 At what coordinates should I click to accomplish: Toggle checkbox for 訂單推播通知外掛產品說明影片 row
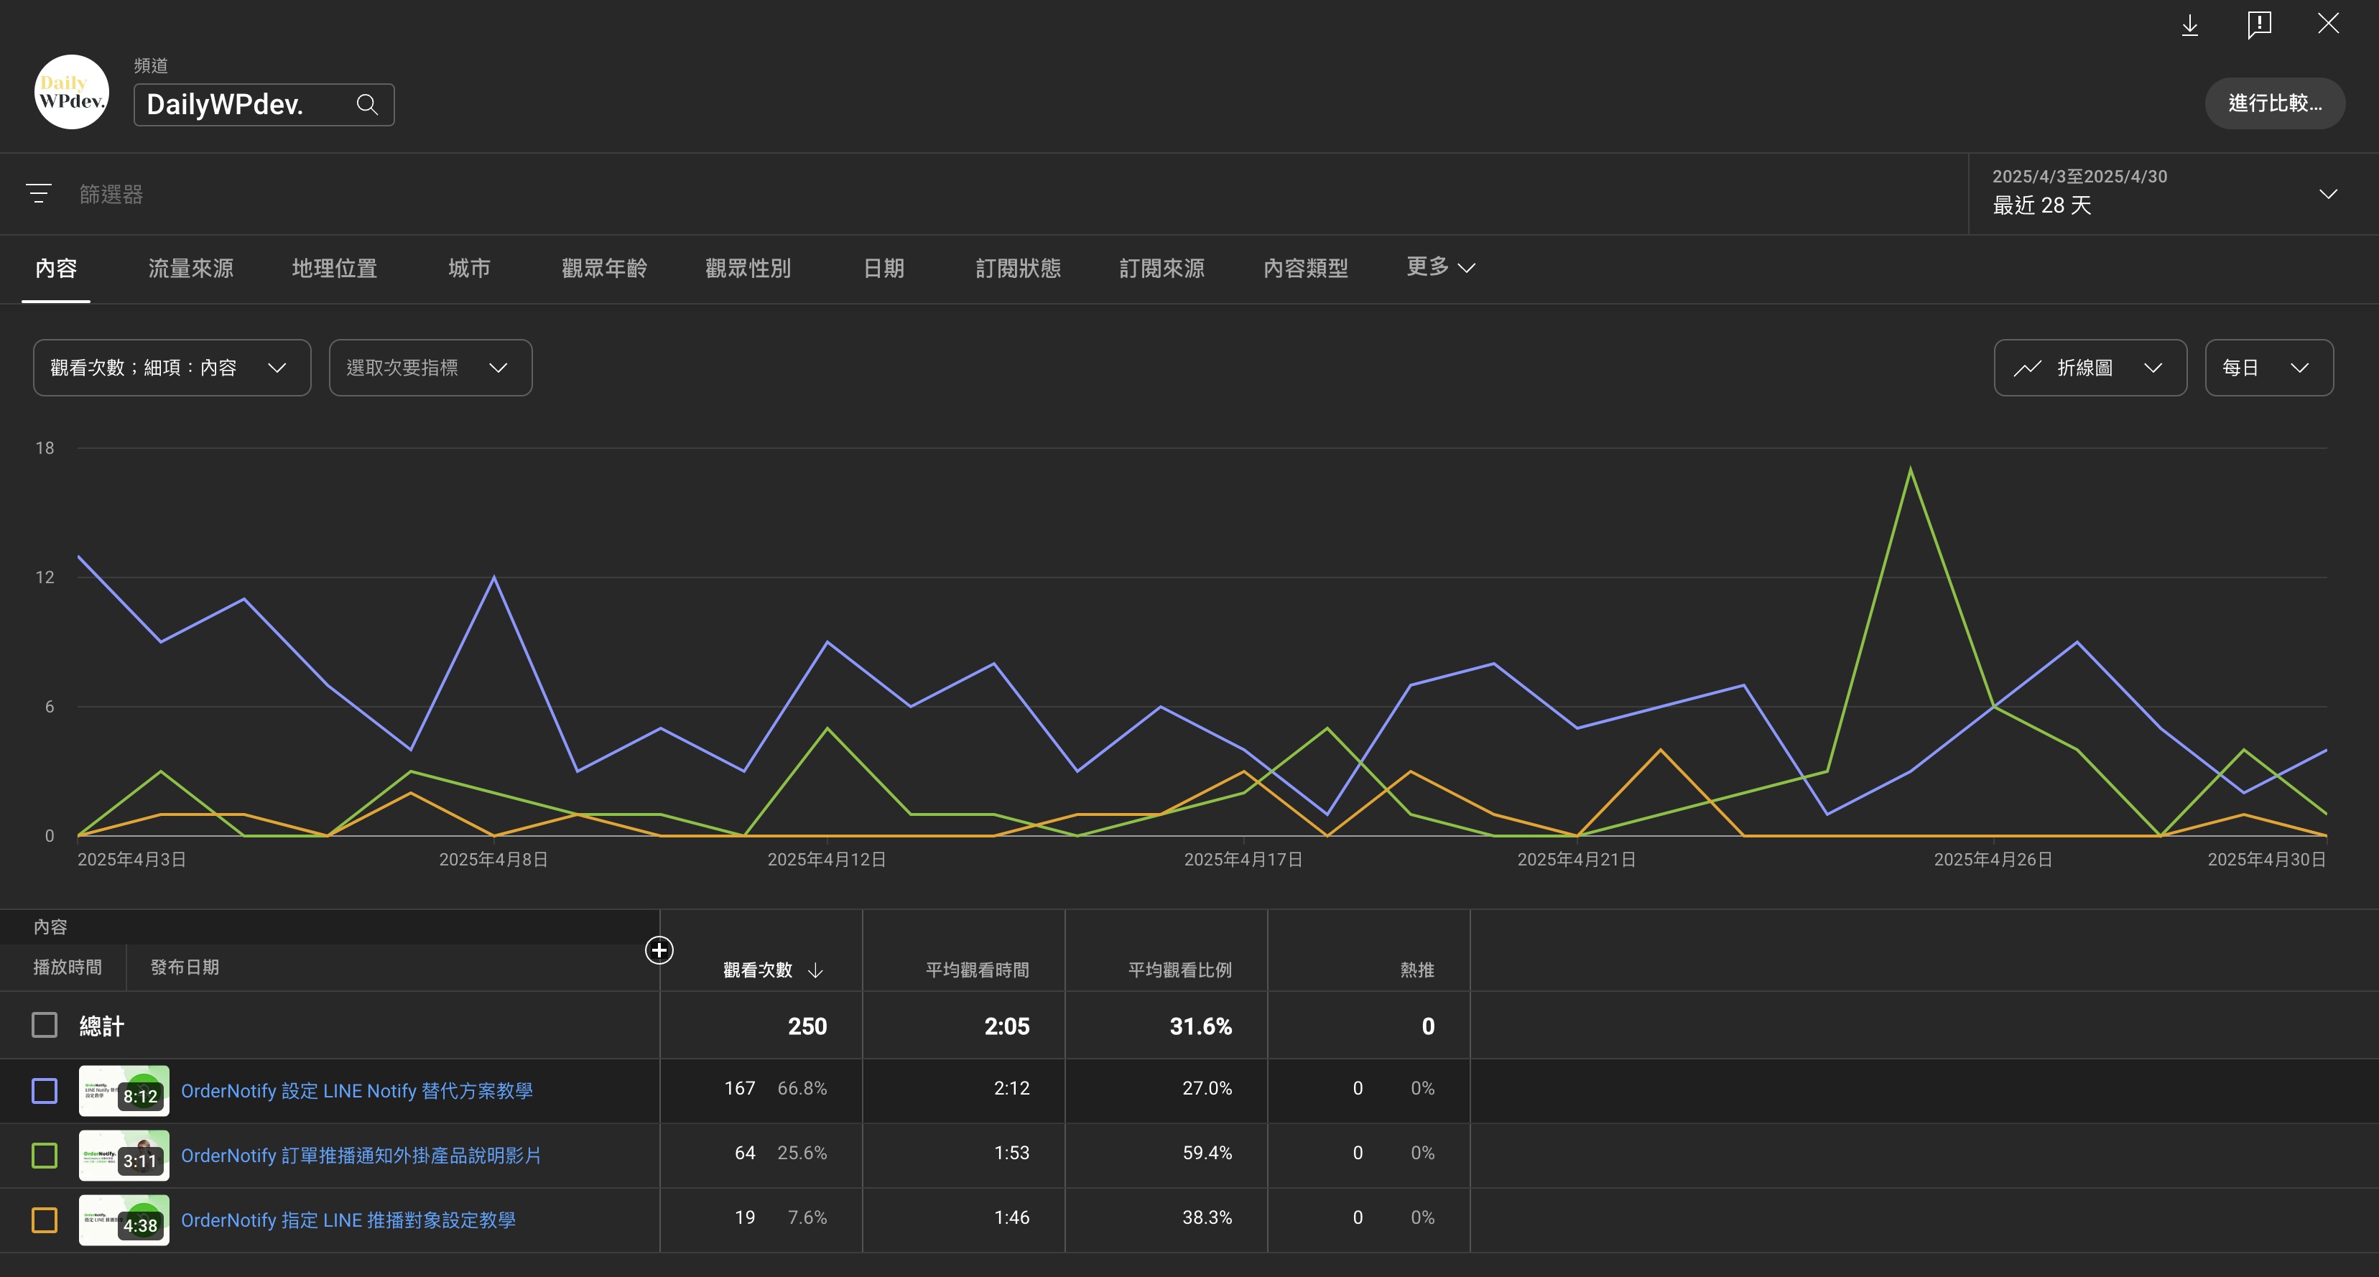[45, 1155]
